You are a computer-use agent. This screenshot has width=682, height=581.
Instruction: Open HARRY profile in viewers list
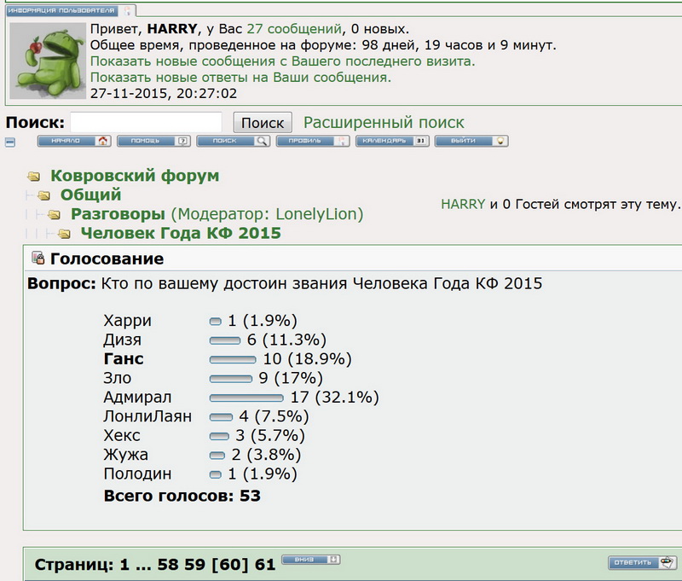coord(463,204)
